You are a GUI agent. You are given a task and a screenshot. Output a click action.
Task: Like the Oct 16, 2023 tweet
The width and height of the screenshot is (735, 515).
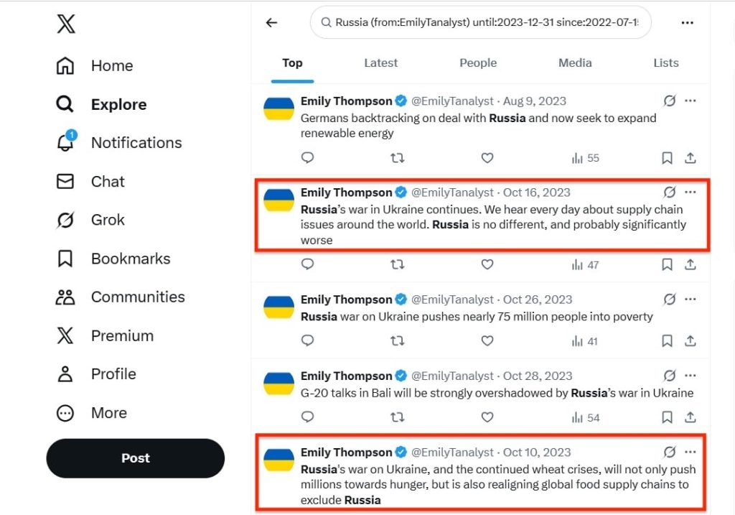click(x=487, y=264)
